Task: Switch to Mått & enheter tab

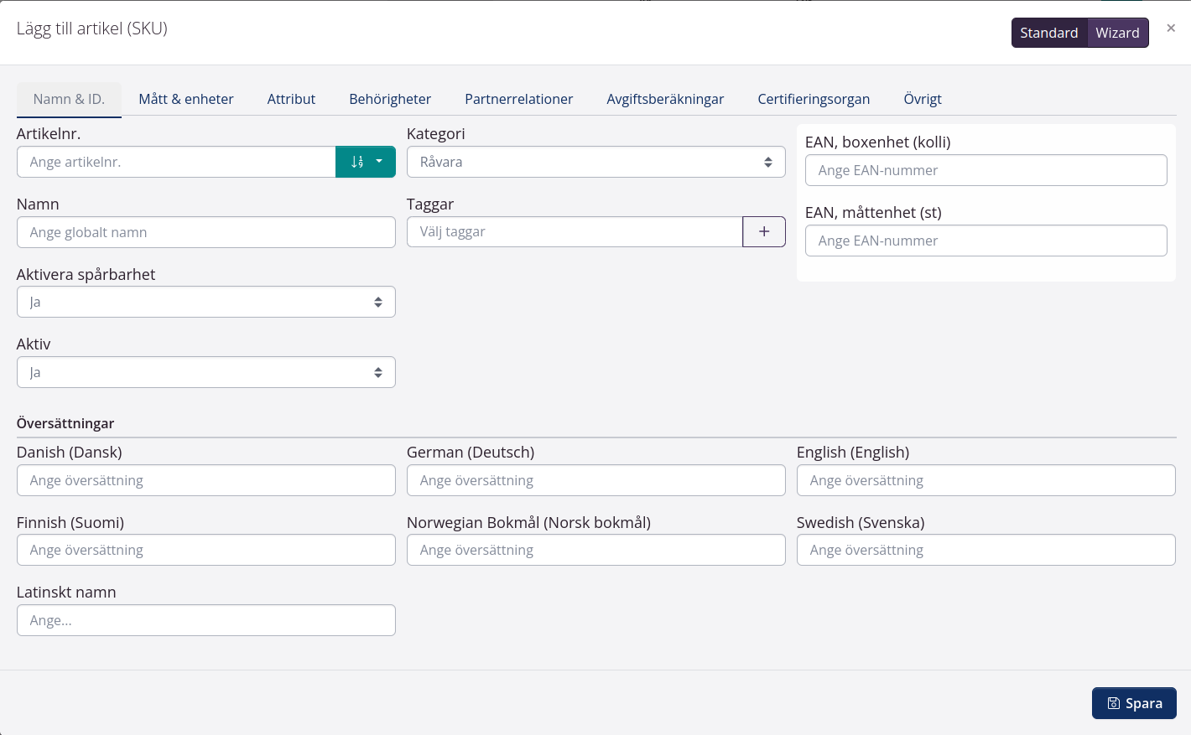Action: coord(186,99)
